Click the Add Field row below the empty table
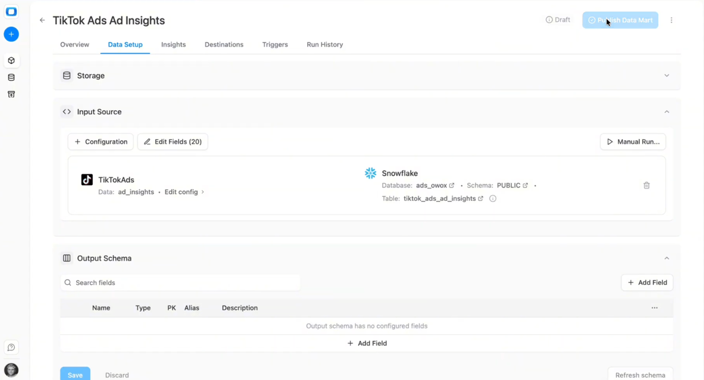The image size is (704, 380). click(x=367, y=343)
